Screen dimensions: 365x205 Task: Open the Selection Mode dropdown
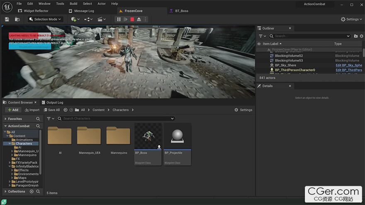pos(45,19)
